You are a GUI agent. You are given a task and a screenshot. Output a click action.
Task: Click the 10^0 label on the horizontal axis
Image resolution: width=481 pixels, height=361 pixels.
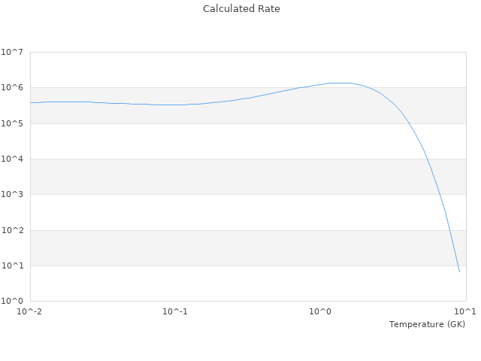click(x=321, y=311)
